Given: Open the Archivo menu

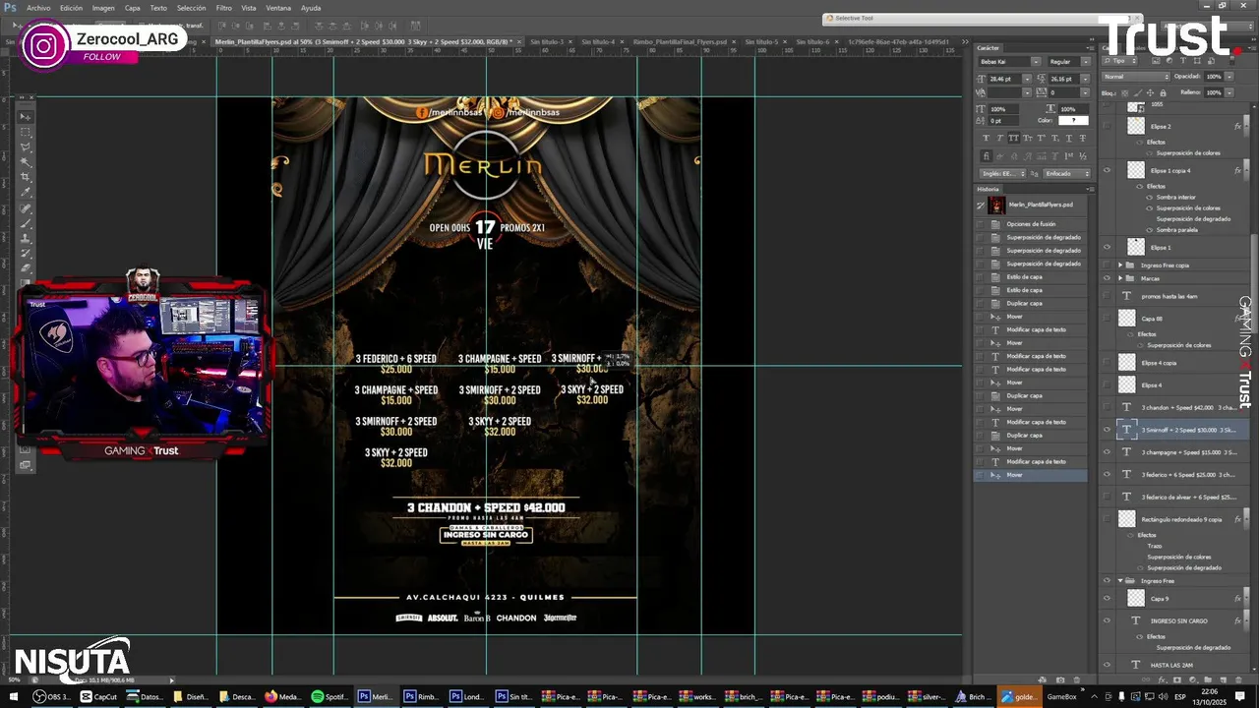Looking at the screenshot, I should tap(38, 8).
